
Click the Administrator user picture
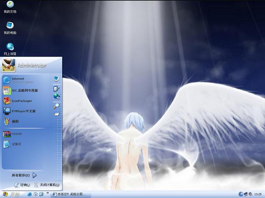pyautogui.click(x=9, y=65)
